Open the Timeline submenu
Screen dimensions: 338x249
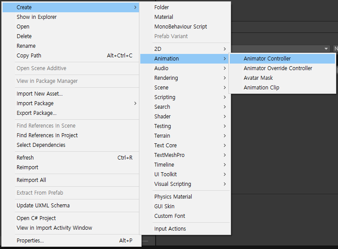[185, 165]
